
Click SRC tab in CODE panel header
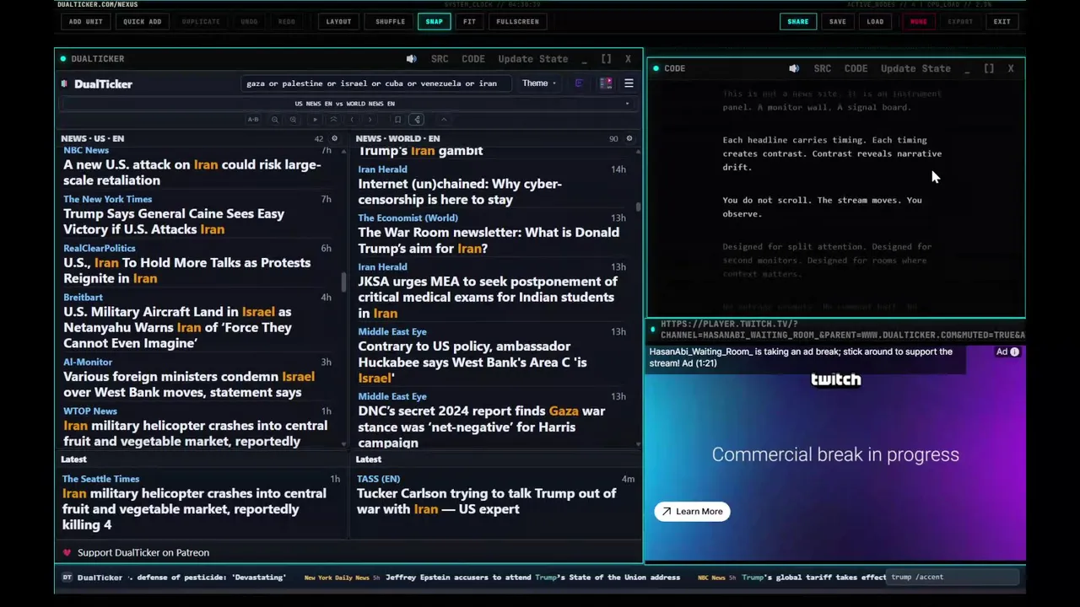click(823, 68)
